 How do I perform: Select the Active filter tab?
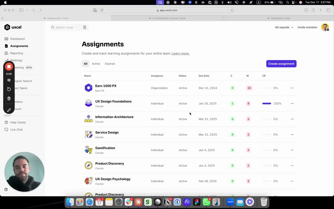point(96,64)
